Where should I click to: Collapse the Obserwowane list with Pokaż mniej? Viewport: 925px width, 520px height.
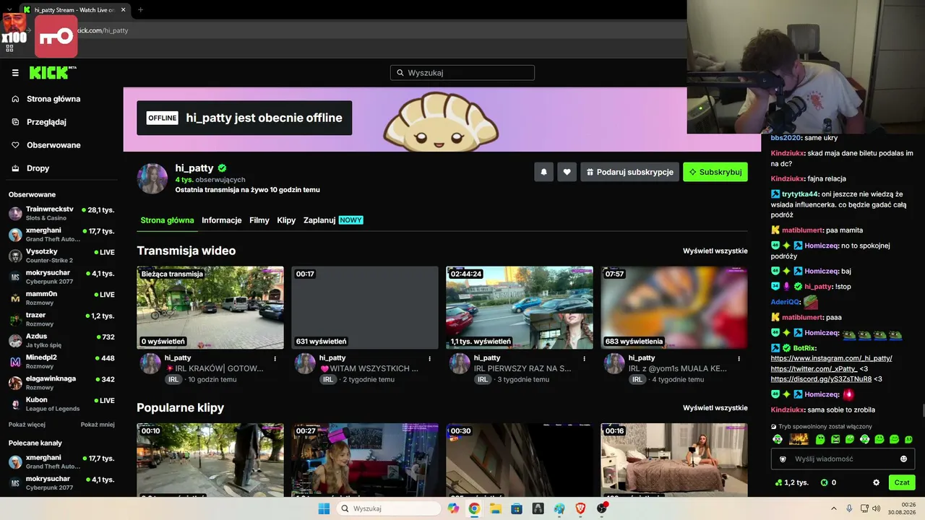tap(98, 425)
